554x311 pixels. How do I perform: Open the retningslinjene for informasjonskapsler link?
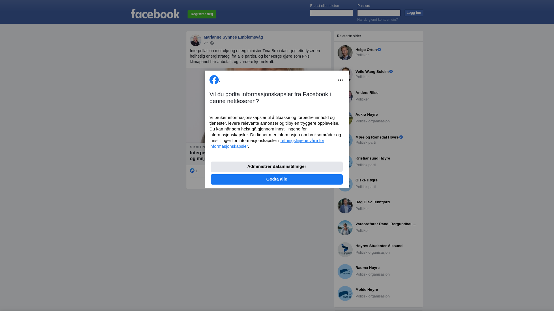tap(267, 143)
